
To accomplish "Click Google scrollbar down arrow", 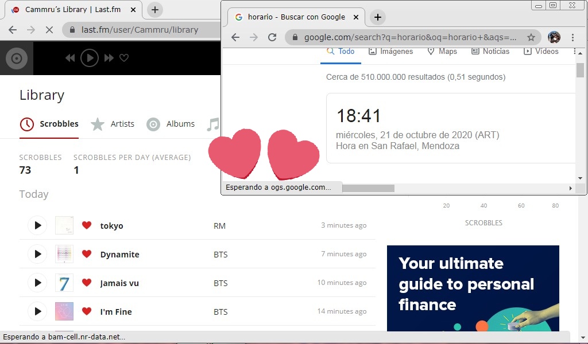I will (580, 178).
